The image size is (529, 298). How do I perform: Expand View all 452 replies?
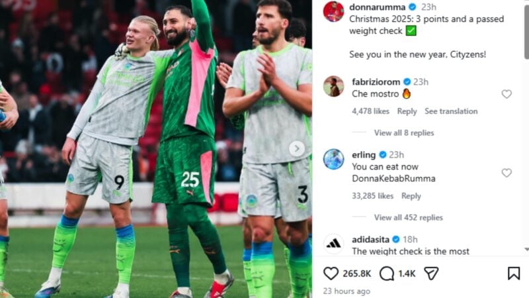pyautogui.click(x=408, y=218)
